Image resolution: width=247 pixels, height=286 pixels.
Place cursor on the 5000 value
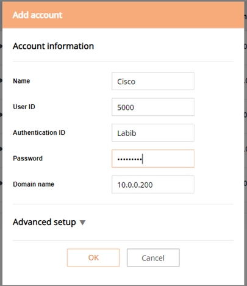[126, 107]
